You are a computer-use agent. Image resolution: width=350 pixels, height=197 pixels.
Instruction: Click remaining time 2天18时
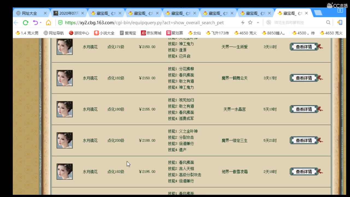[270, 172]
